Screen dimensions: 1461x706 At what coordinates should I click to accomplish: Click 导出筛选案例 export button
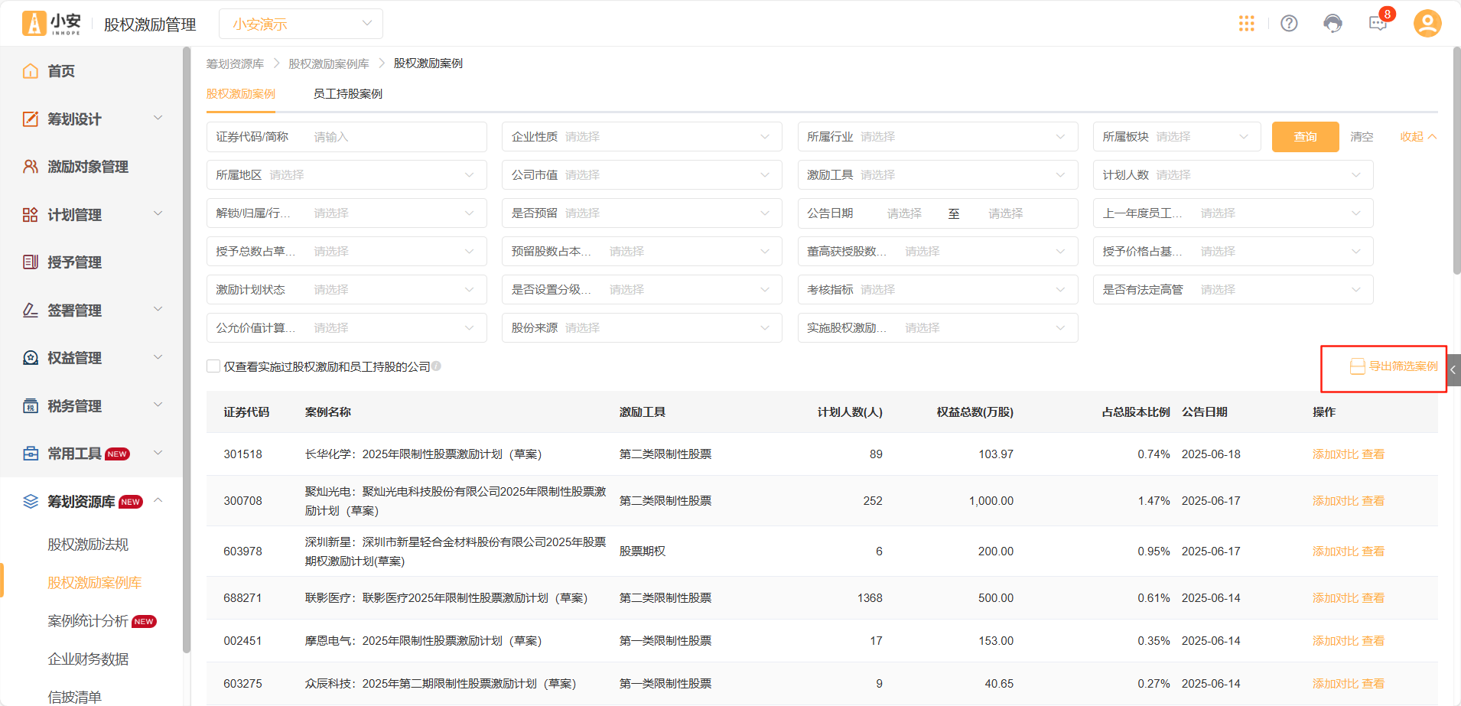pos(1394,366)
